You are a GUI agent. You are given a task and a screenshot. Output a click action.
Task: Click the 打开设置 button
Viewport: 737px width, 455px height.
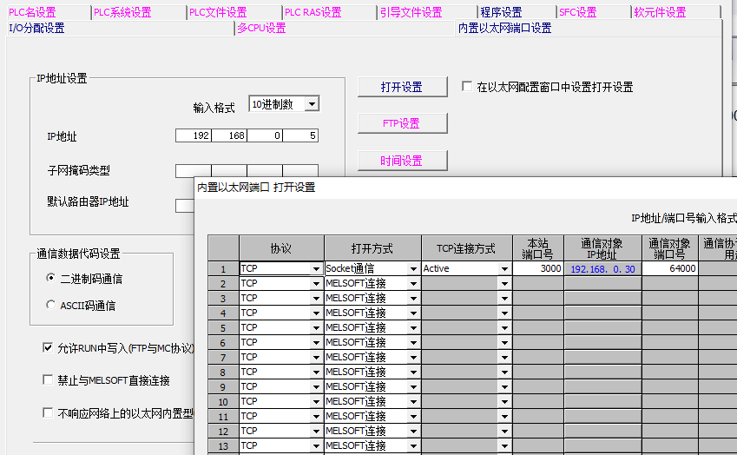401,87
